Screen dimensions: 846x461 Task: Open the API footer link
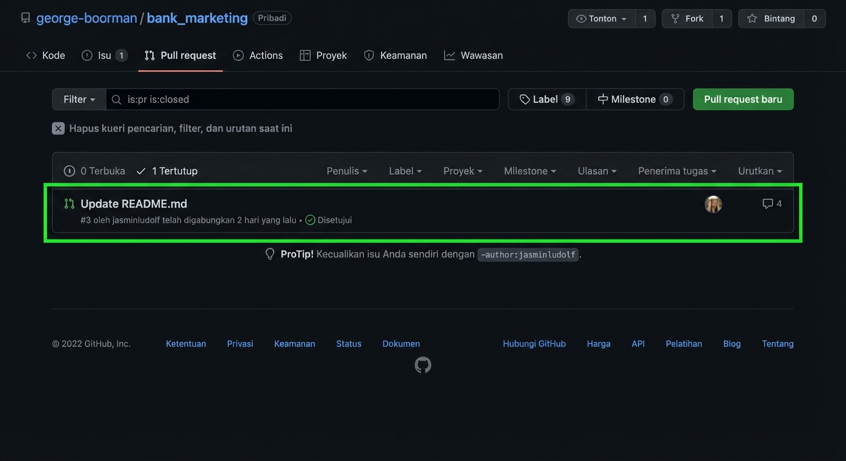tap(638, 344)
